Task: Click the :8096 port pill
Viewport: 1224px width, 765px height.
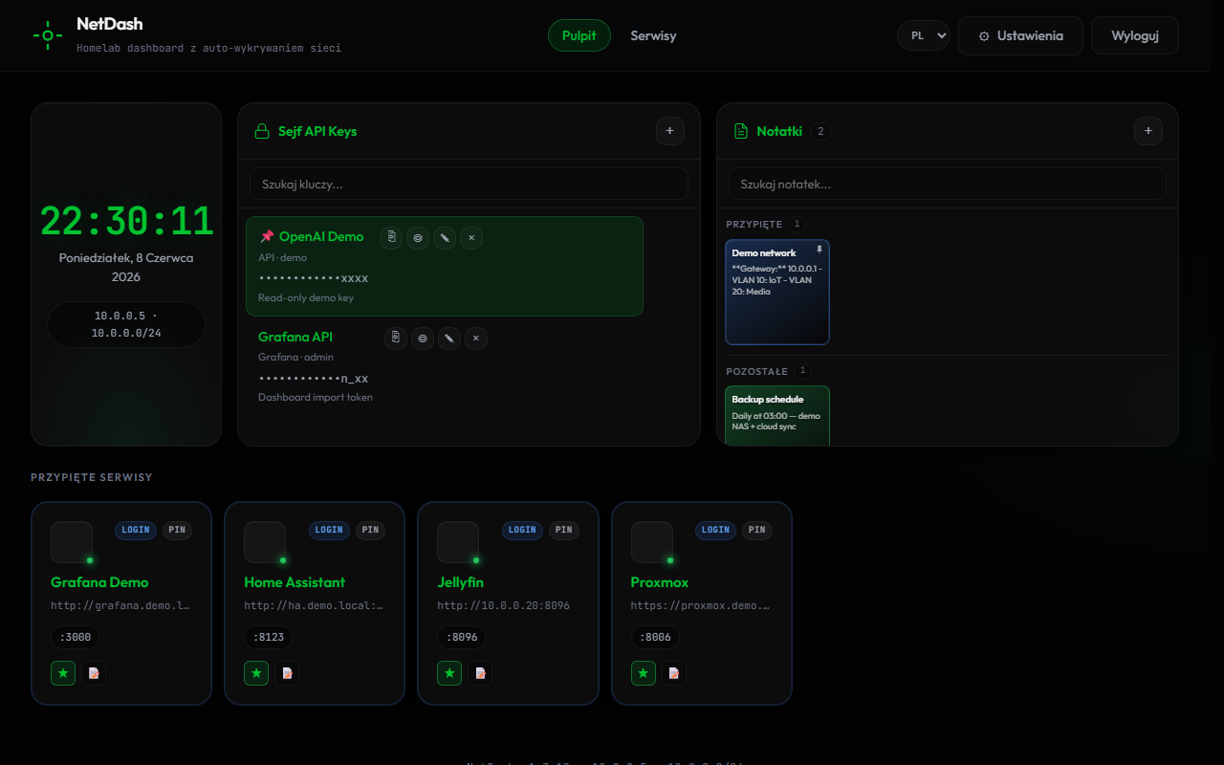Action: [x=461, y=638]
